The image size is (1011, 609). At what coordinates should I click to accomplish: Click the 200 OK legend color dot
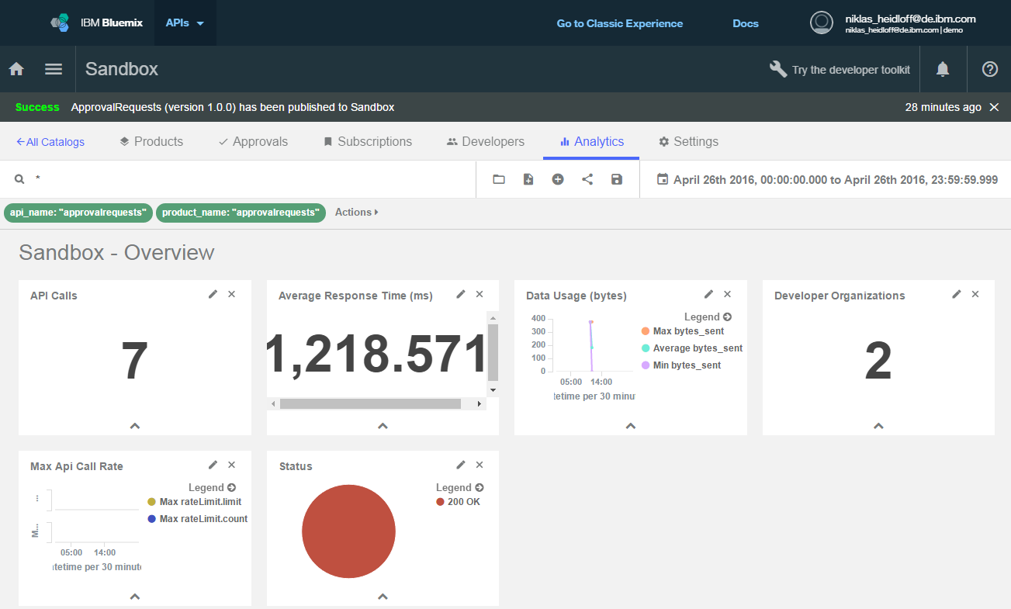point(440,502)
